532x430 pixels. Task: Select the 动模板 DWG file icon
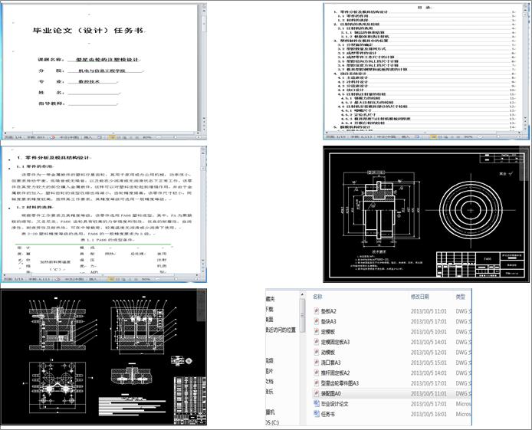[x=317, y=353]
